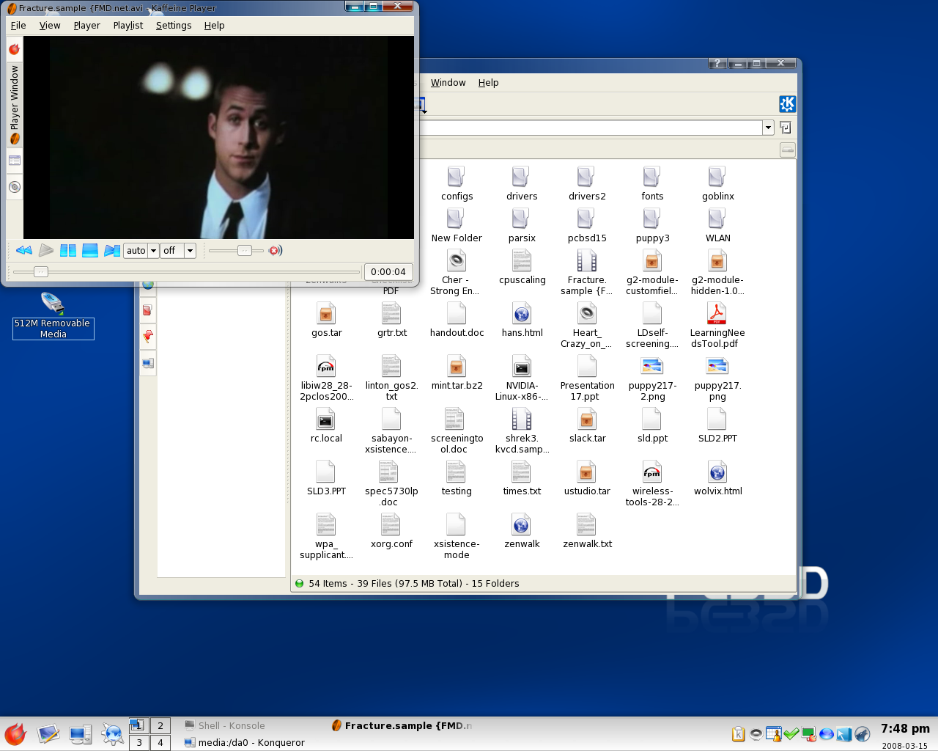The width and height of the screenshot is (938, 751).
Task: Click the 0:00:04 elapsed time display
Action: pyautogui.click(x=388, y=272)
